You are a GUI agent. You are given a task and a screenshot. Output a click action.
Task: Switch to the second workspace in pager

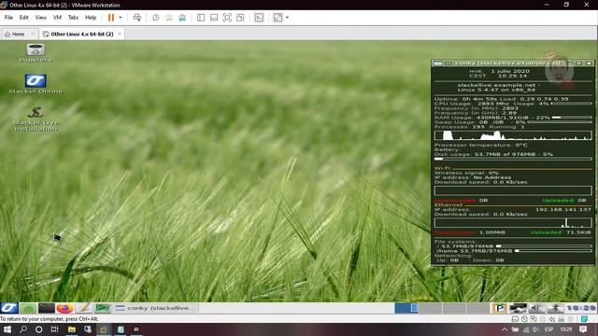pos(431,308)
